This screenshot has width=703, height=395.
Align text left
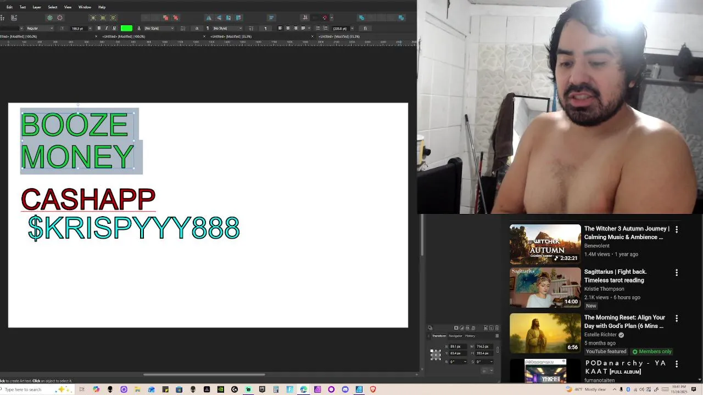280,28
